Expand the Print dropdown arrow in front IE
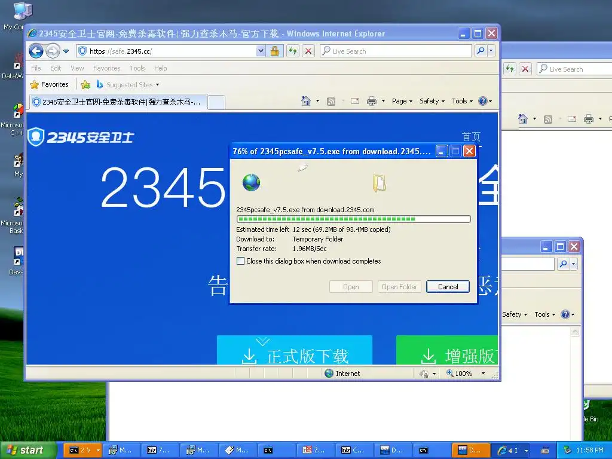This screenshot has height=459, width=612. 383,101
